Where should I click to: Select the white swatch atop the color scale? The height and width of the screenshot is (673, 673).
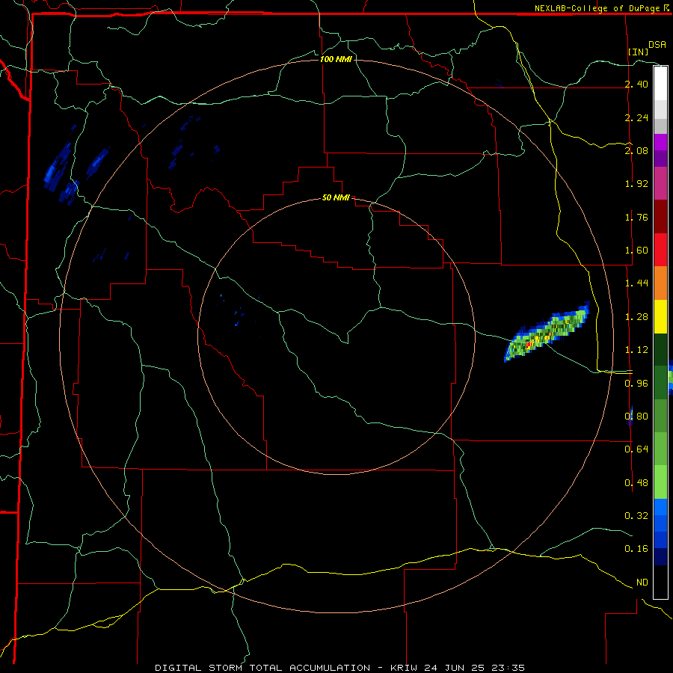660,84
